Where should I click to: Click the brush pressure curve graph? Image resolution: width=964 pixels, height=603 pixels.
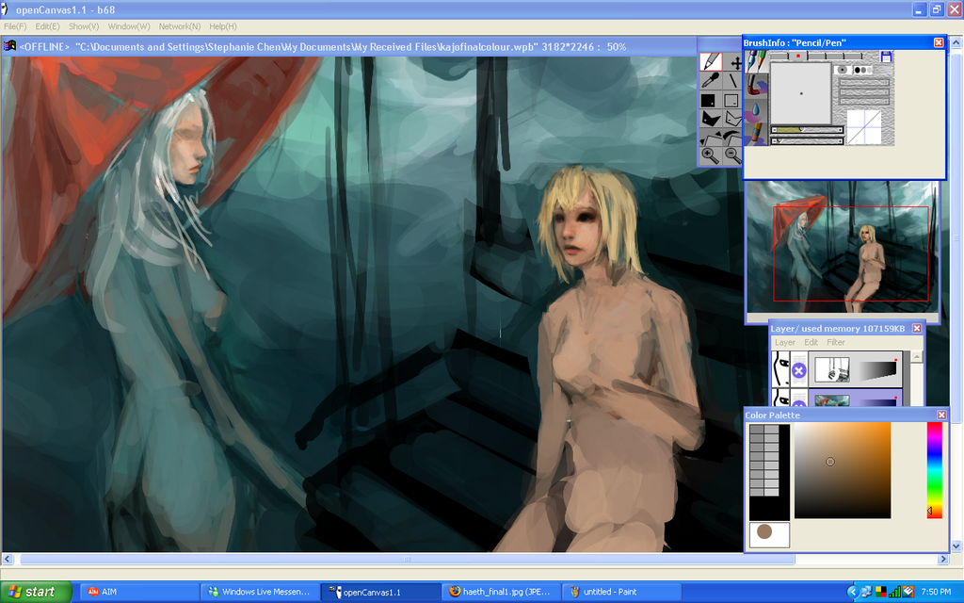coord(864,127)
